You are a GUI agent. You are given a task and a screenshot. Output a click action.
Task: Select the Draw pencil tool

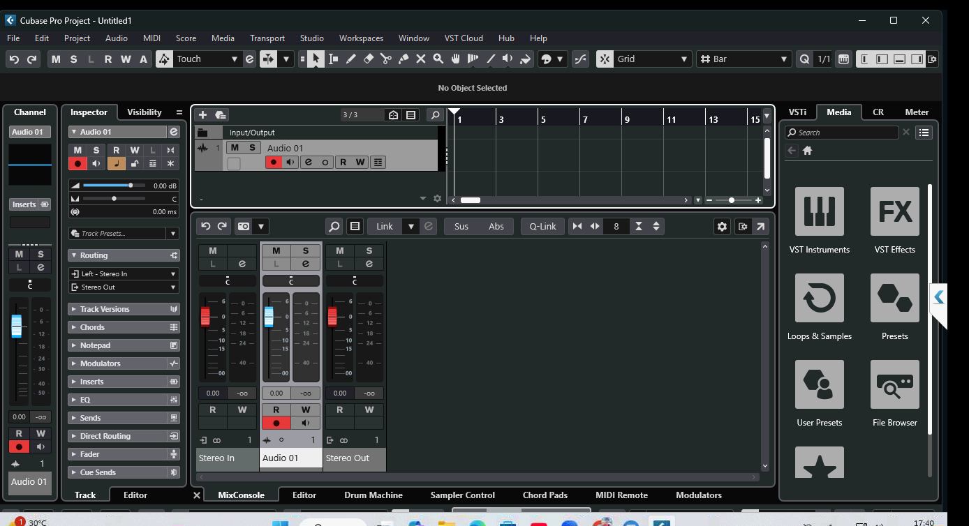coord(351,59)
